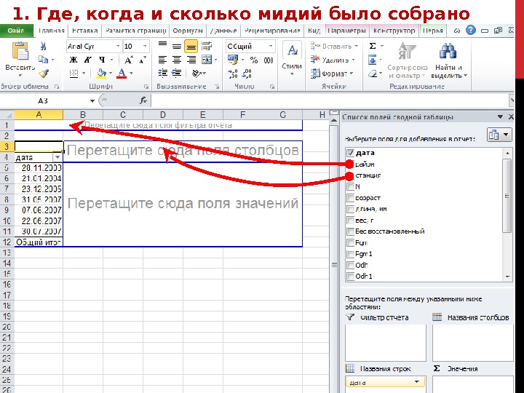Click the Merge and Center icon

[x=207, y=60]
